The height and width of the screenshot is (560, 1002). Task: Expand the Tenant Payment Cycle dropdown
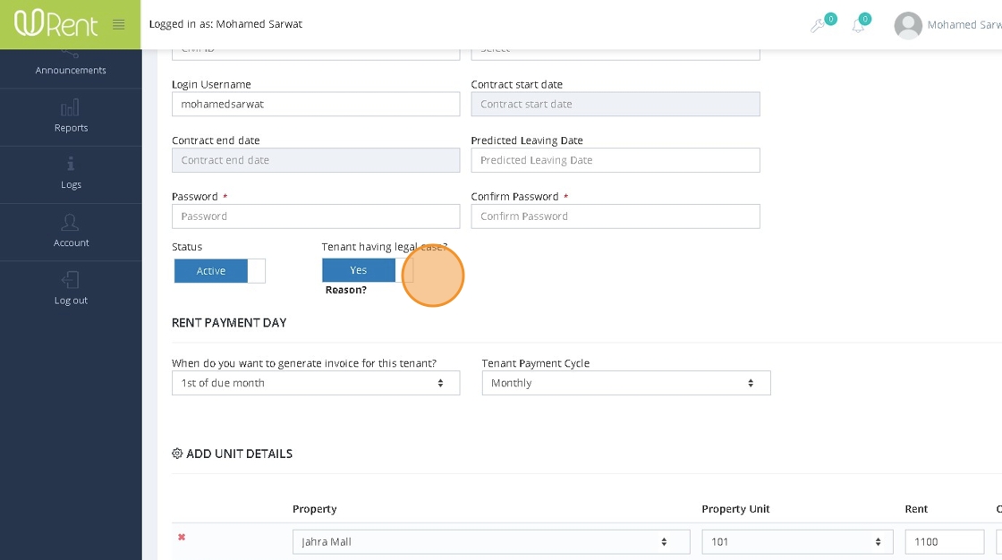pos(625,383)
